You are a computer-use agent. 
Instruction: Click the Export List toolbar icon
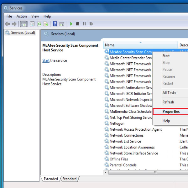46,24
